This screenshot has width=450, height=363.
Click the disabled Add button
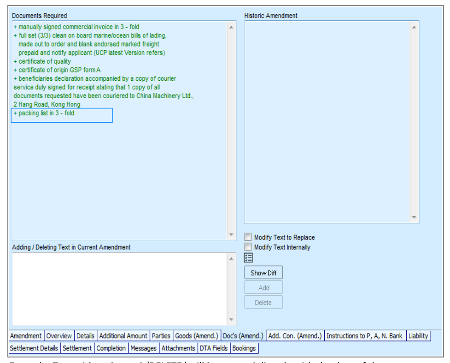pos(263,288)
